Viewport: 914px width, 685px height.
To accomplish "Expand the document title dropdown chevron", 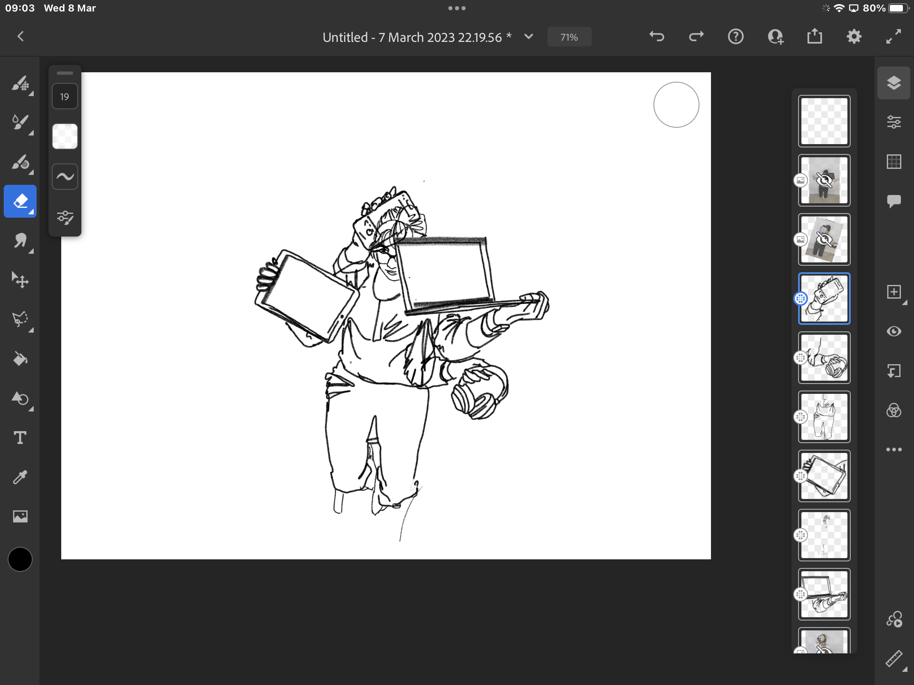I will pyautogui.click(x=529, y=37).
